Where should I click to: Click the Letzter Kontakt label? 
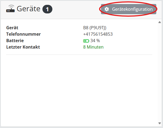[x=23, y=47]
